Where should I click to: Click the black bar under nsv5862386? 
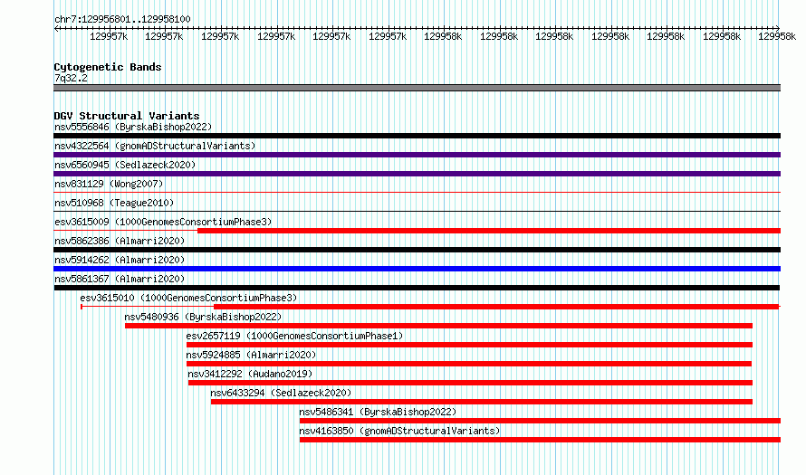tap(417, 250)
